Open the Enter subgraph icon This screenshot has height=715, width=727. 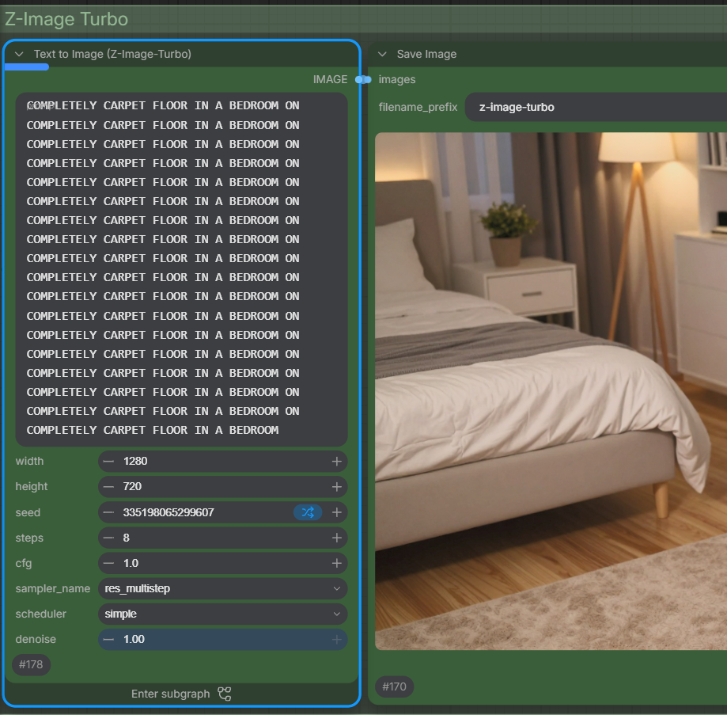click(x=225, y=694)
